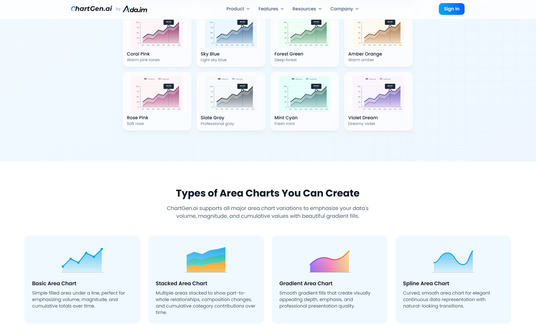The width and height of the screenshot is (536, 328).
Task: Click the Sign In button
Action: tap(451, 9)
